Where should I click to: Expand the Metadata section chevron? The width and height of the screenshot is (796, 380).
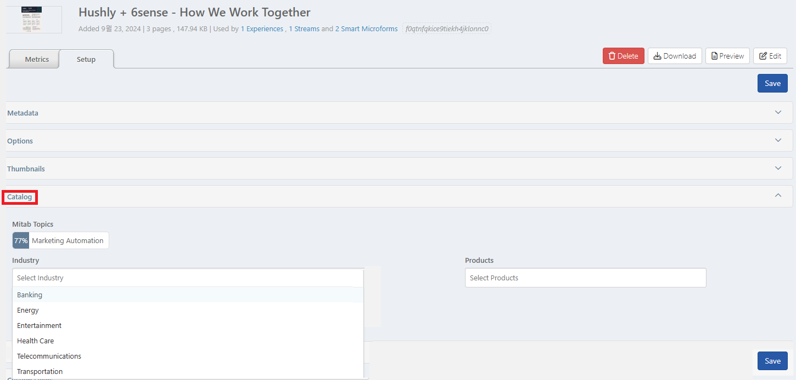pos(778,112)
